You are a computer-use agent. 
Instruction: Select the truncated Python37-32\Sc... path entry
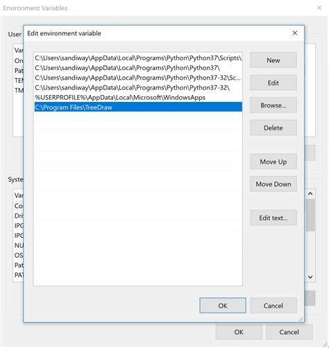tap(138, 78)
